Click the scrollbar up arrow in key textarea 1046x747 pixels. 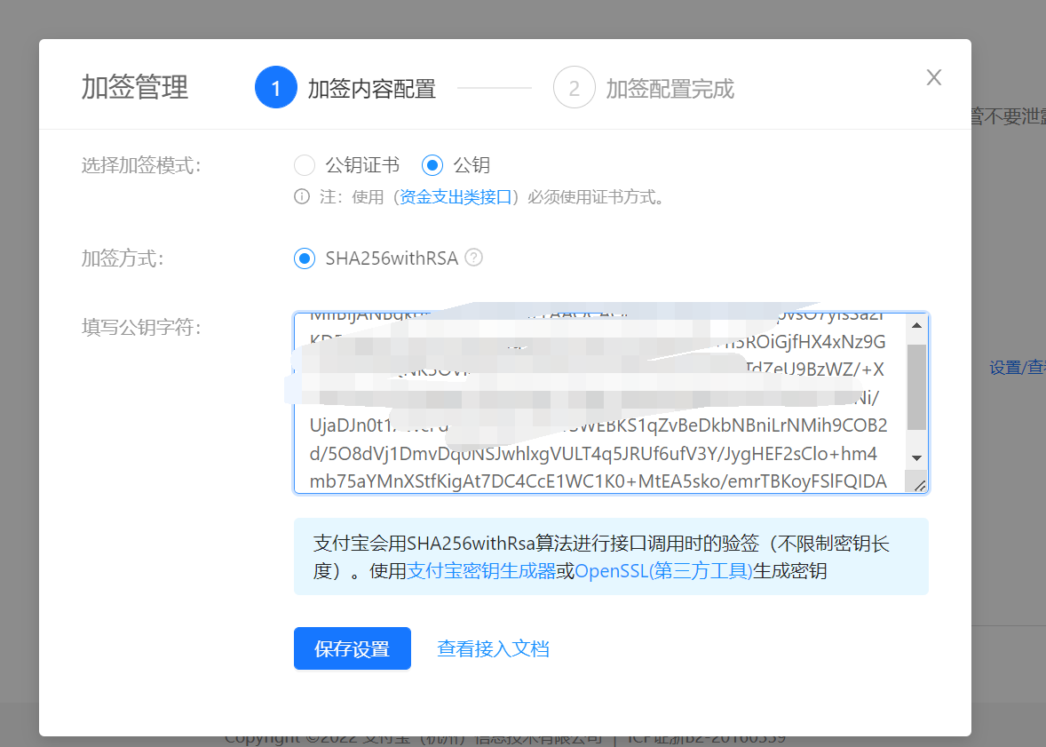[x=917, y=324]
